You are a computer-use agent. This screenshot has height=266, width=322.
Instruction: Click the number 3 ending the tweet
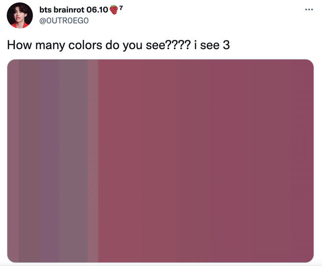[226, 45]
